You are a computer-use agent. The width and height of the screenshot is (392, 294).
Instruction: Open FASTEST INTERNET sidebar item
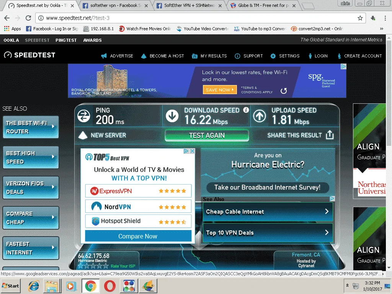31,248
